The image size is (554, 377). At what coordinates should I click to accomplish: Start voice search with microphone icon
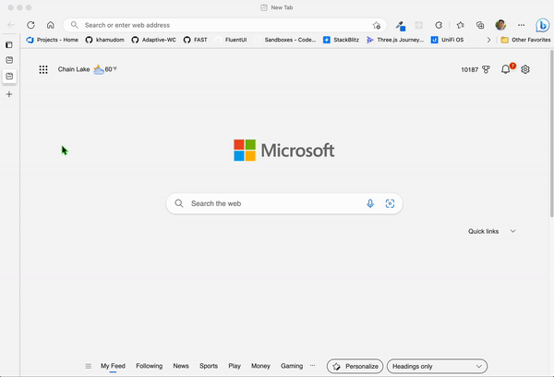[x=370, y=203]
